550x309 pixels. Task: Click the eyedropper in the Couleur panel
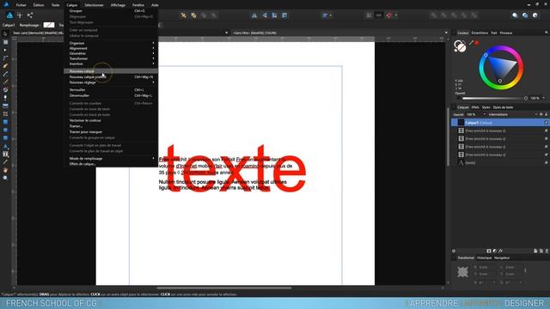[x=472, y=43]
